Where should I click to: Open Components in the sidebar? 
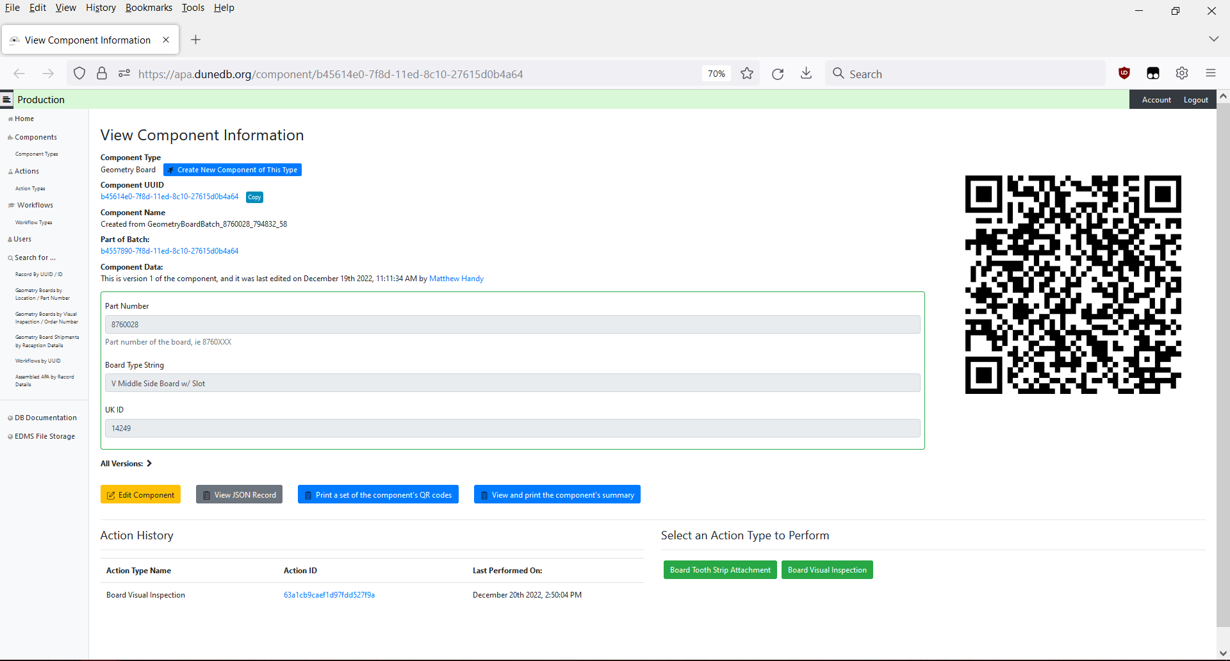coord(36,137)
